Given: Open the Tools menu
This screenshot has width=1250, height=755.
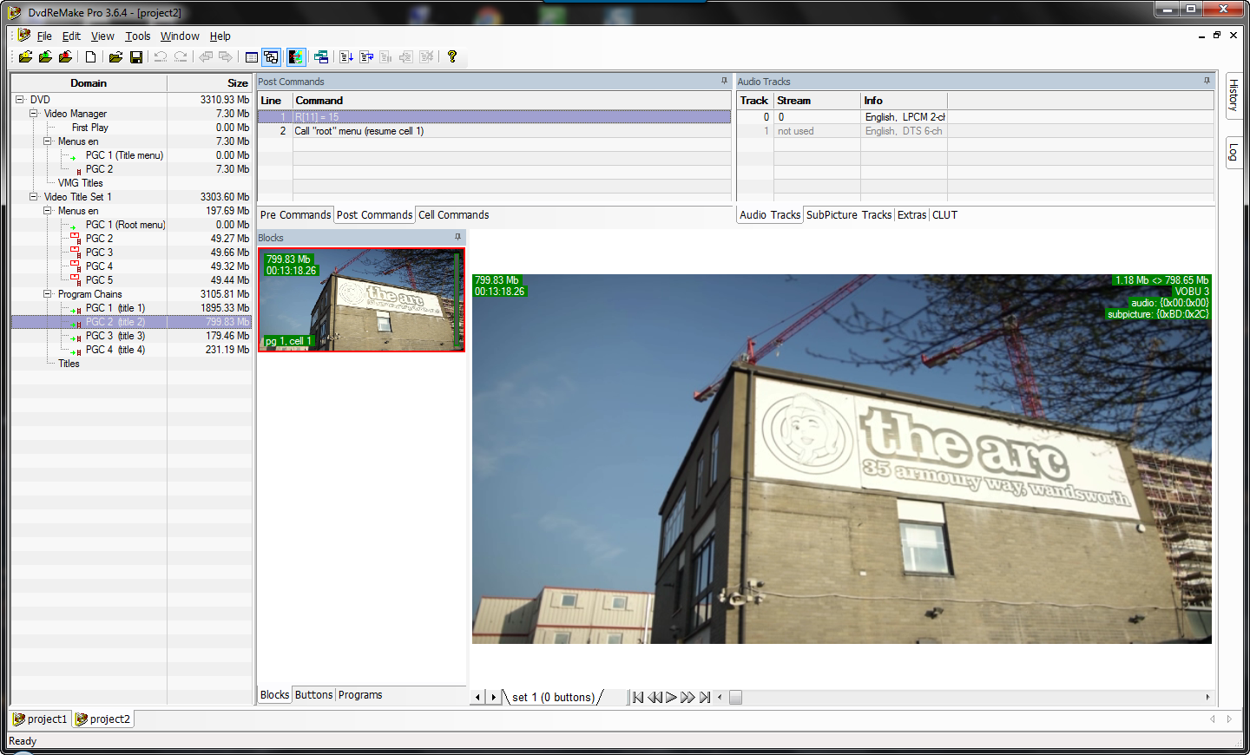Looking at the screenshot, I should pos(137,36).
